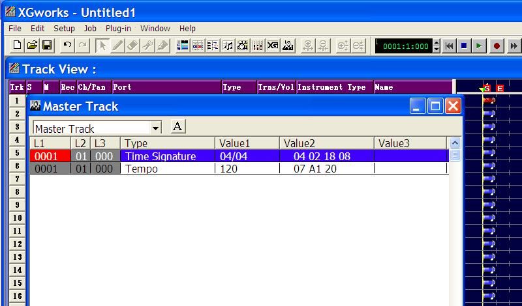Screen dimensions: 522x306
Task: Undo the last action
Action: 67,46
